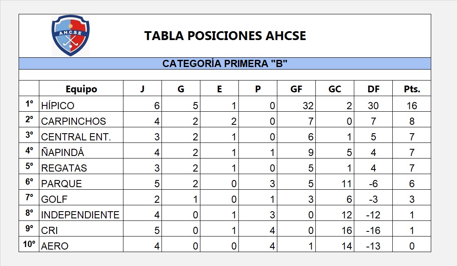Click the TABLA POSICIONES AHCSE title

225,36
